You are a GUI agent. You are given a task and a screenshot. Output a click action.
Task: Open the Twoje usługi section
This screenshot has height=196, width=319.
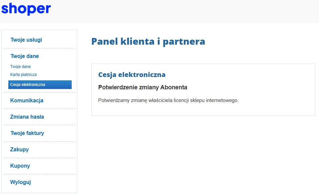26,40
